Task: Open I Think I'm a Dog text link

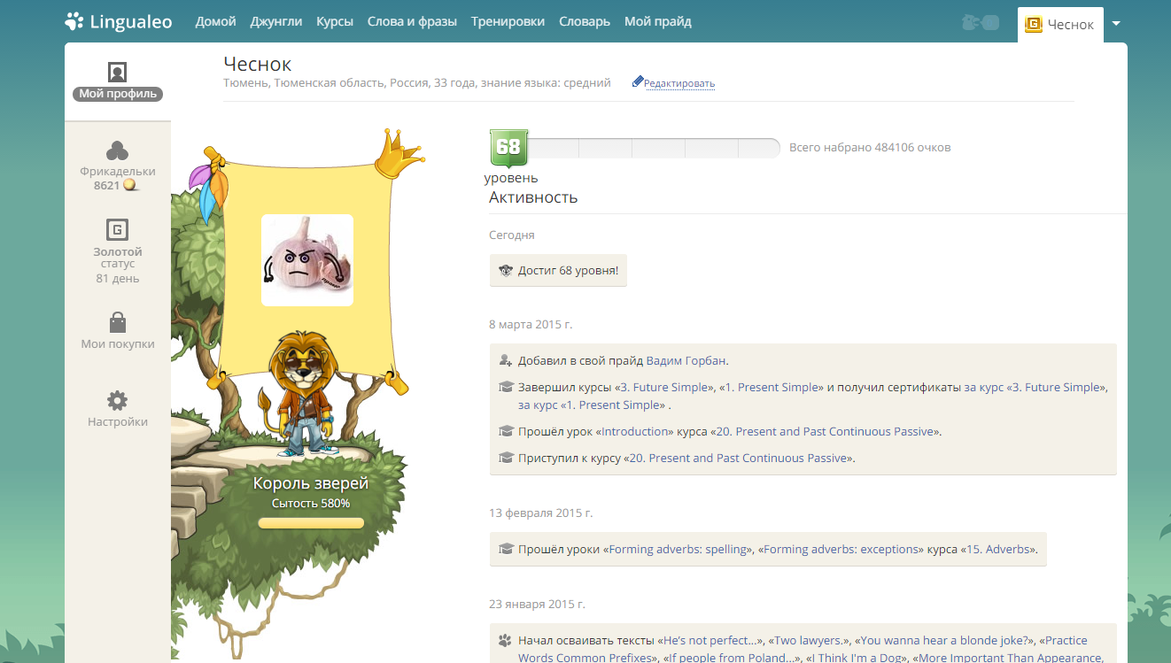Action: (x=856, y=658)
